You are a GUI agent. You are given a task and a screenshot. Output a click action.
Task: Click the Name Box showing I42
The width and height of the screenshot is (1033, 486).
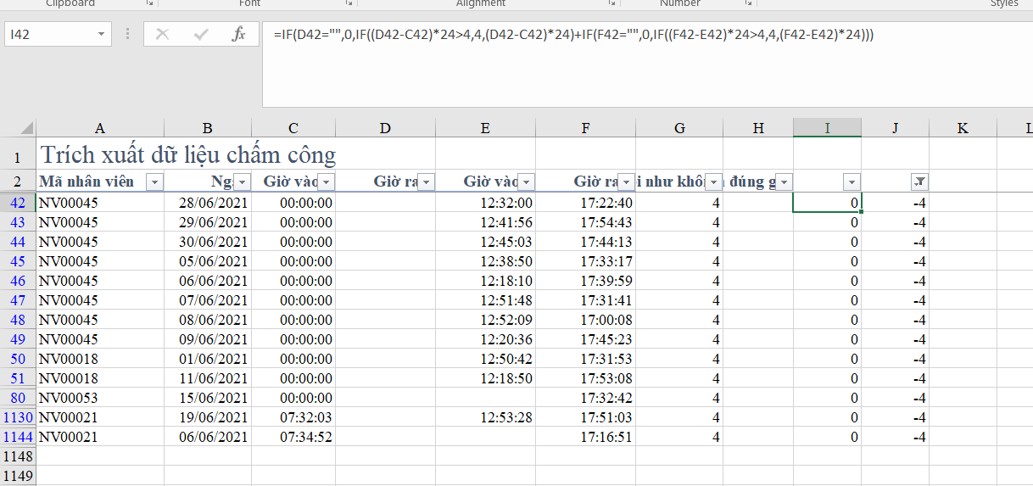tap(49, 35)
